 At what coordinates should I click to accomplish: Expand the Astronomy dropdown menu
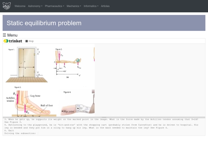click(x=35, y=6)
